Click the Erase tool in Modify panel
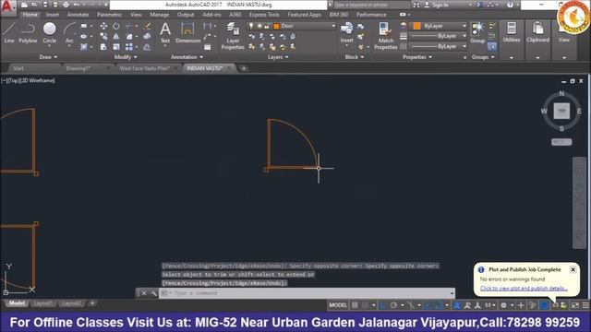Image resolution: width=591 pixels, height=332 pixels. [148, 26]
